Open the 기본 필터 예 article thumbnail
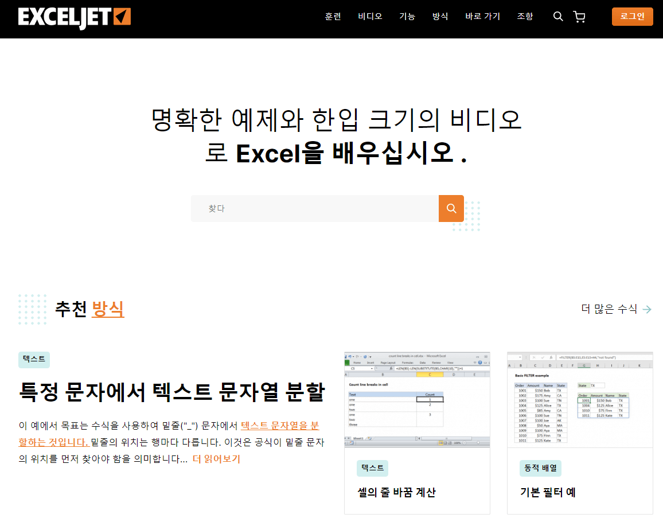The height and width of the screenshot is (522, 663). tap(579, 400)
